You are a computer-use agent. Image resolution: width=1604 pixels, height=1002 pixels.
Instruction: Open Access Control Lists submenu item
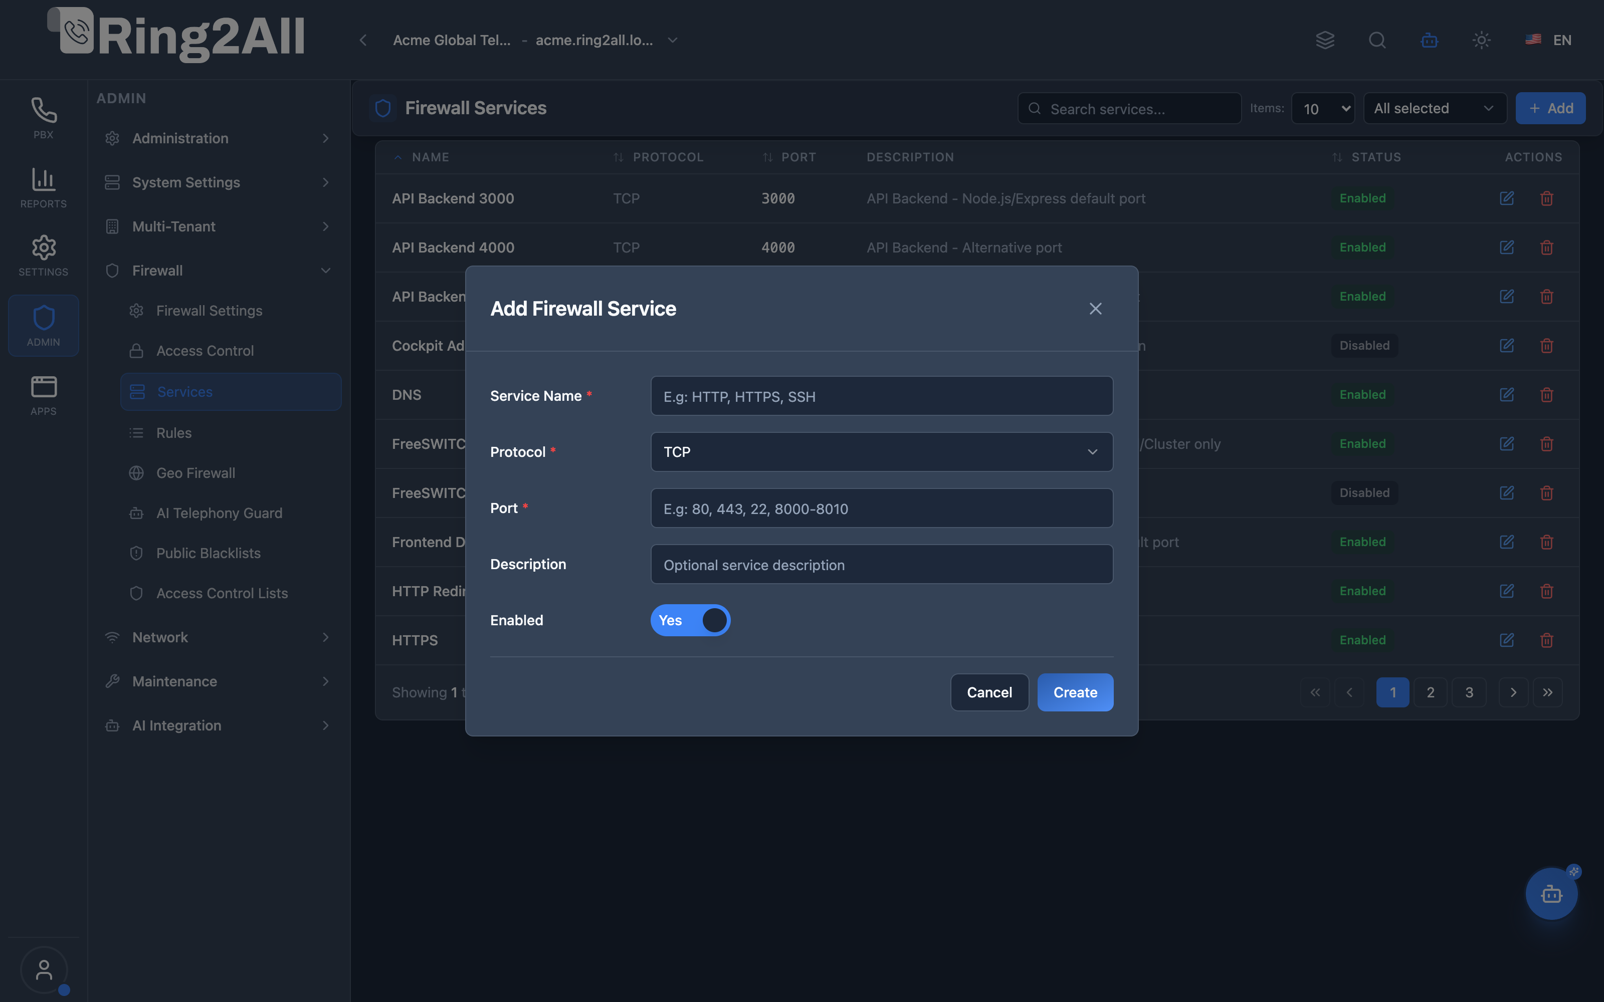pyautogui.click(x=231, y=593)
